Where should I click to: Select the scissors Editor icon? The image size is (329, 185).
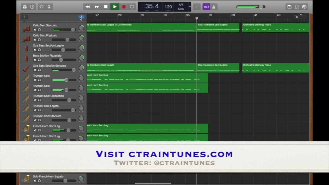[49, 7]
